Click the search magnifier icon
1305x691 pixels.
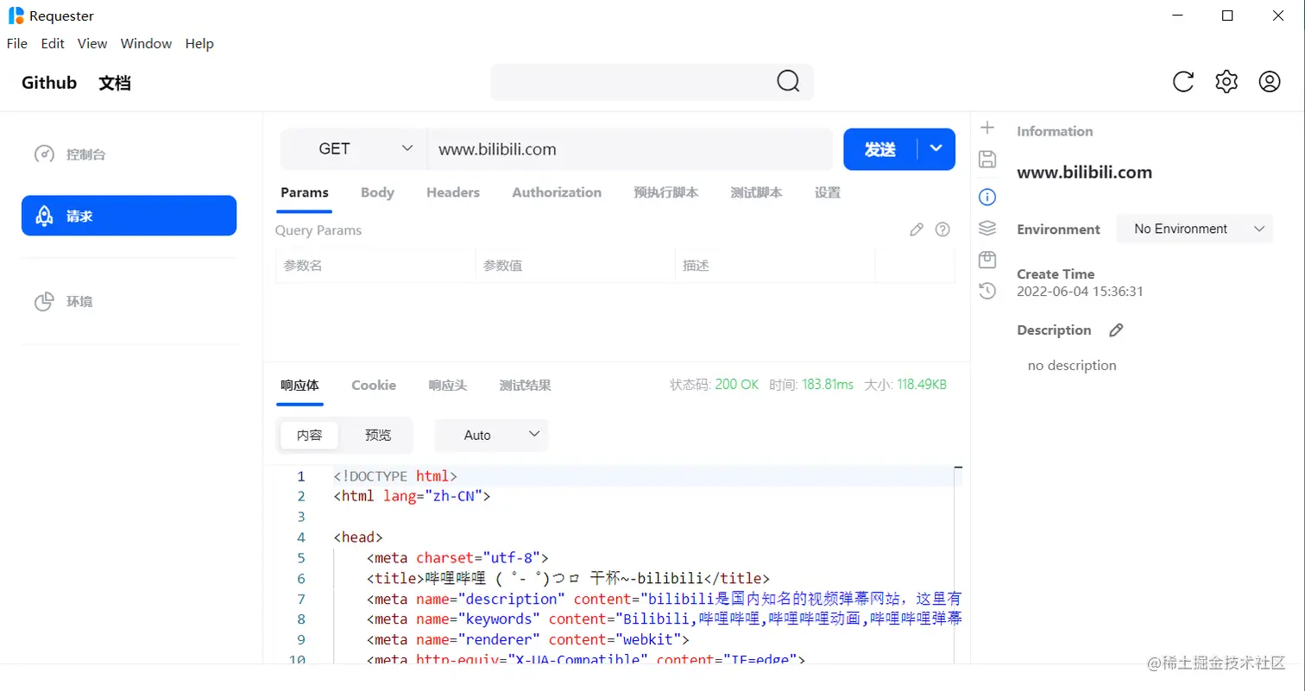click(788, 81)
